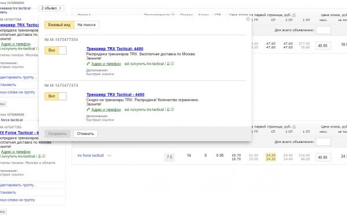Click download icon after URL in ad M-1475477474
The image size is (347, 218).
[x=168, y=110]
